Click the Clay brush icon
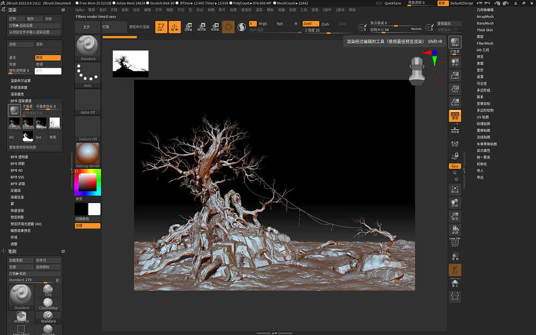 pos(48,289)
